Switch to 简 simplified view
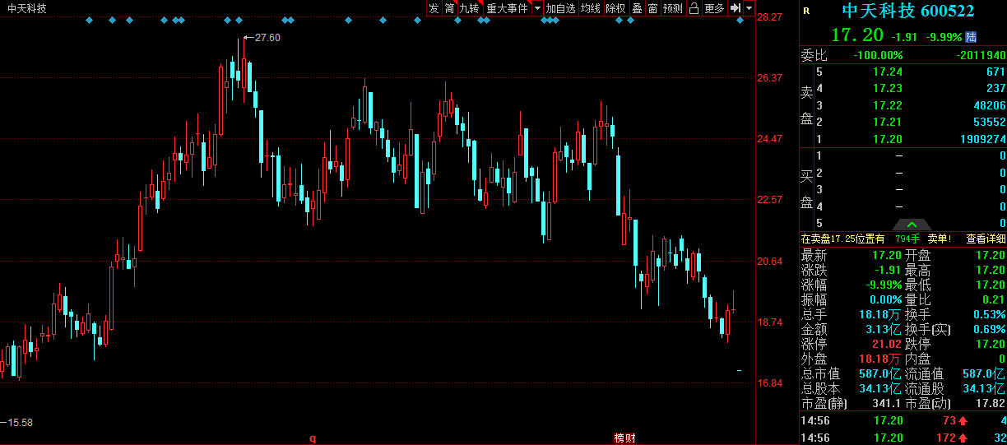Image resolution: width=1007 pixels, height=445 pixels. pyautogui.click(x=449, y=8)
